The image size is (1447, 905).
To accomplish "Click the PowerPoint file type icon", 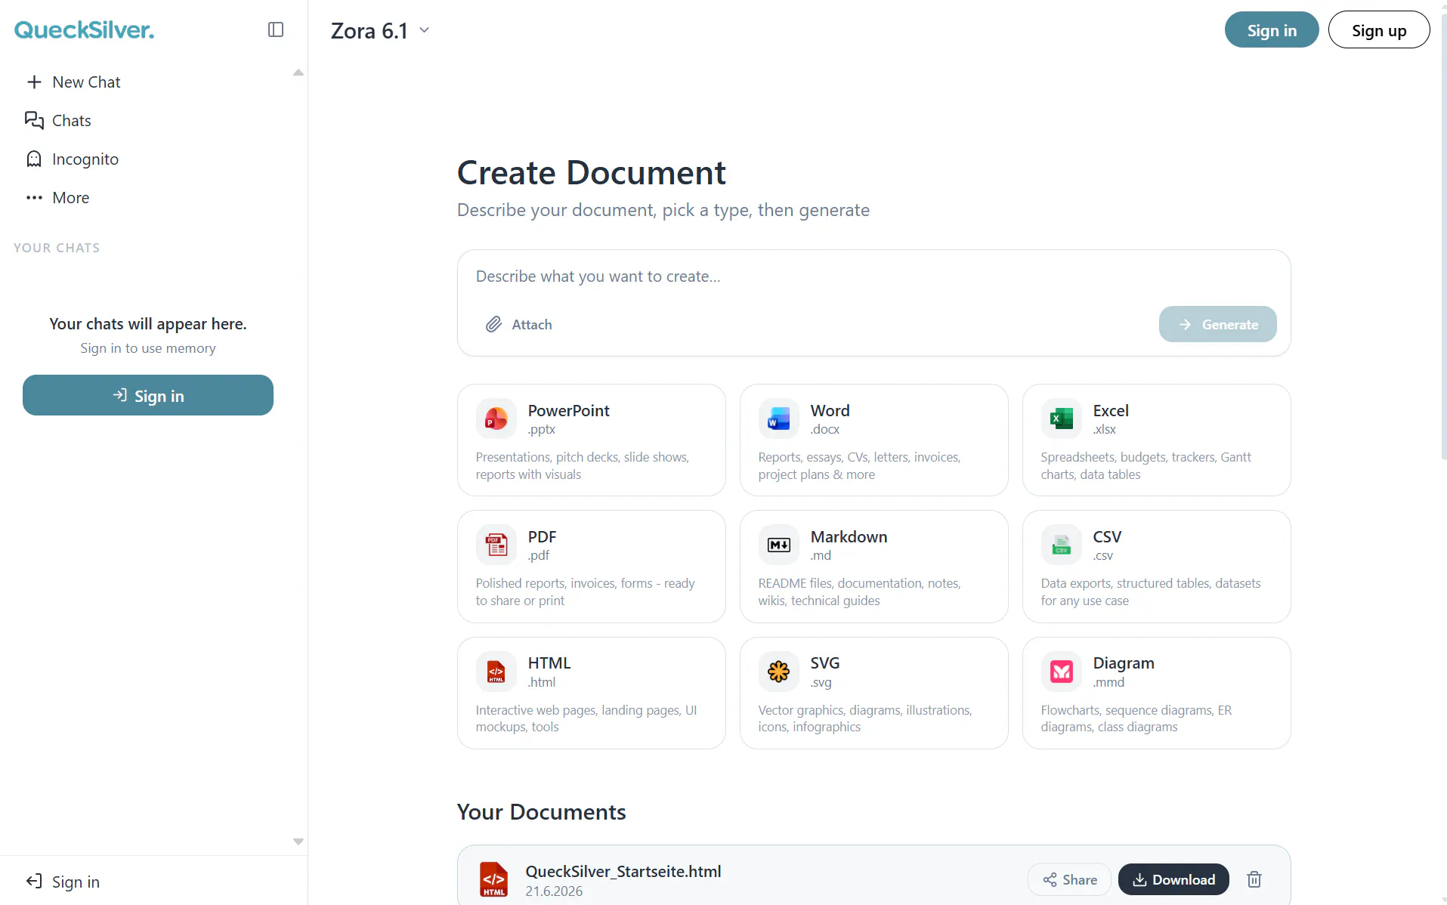I will pyautogui.click(x=496, y=419).
